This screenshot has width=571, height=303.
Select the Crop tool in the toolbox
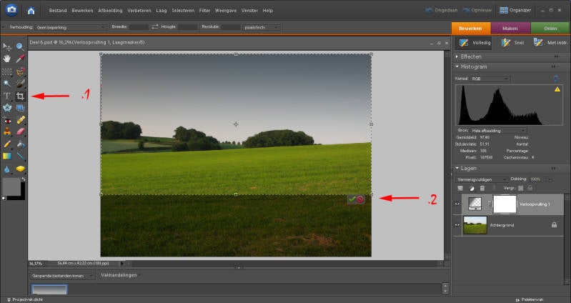pos(21,95)
